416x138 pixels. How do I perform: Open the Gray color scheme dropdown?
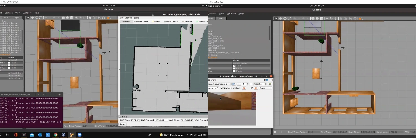(x=265, y=88)
